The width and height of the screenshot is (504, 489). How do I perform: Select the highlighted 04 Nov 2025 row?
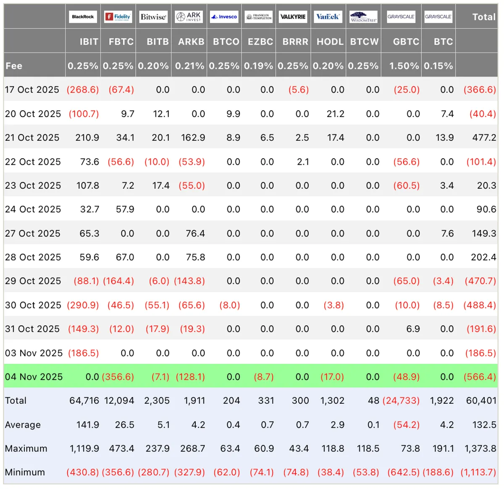251,376
